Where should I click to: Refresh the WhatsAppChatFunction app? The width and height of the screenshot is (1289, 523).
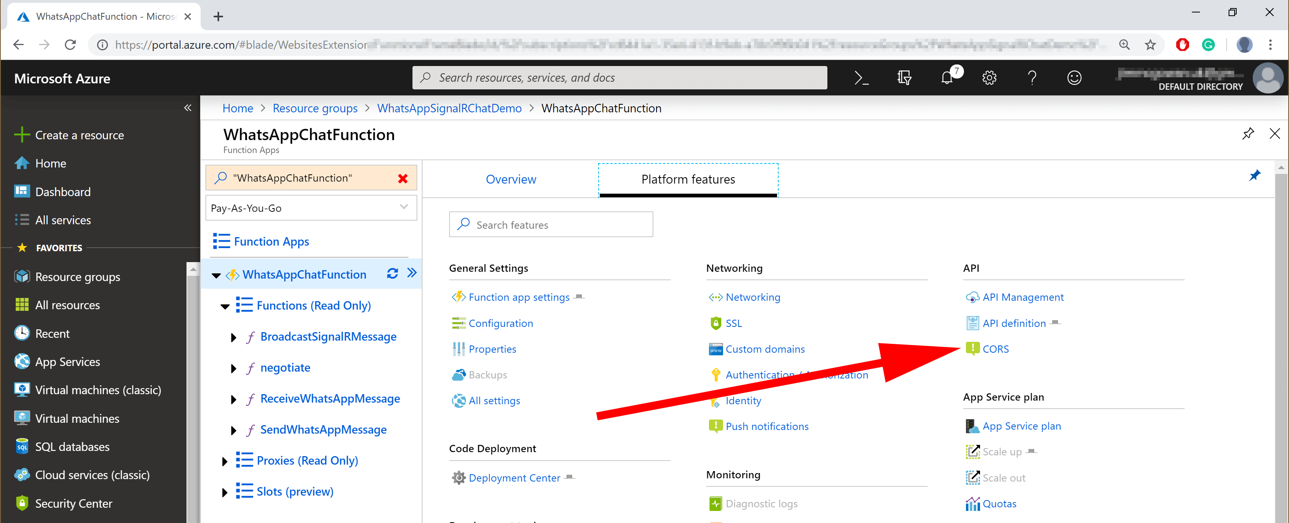(x=392, y=273)
